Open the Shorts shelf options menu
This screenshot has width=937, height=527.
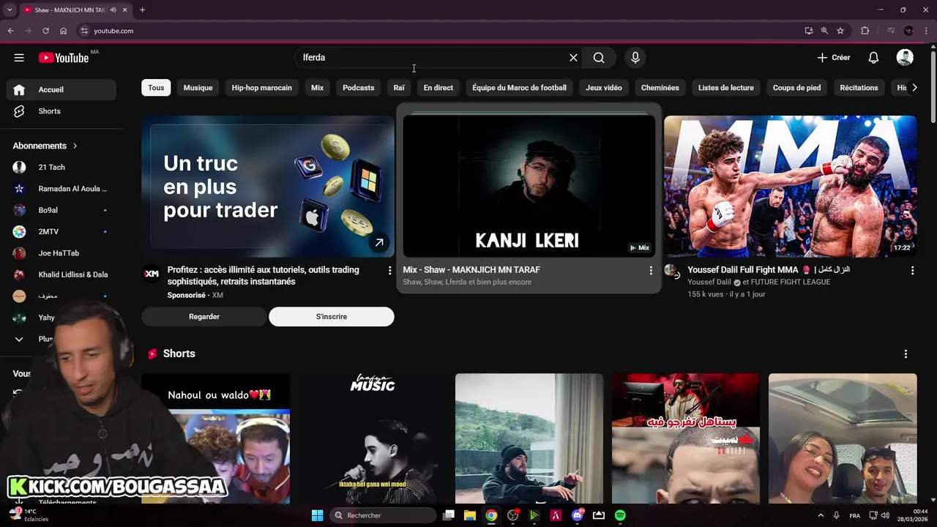pos(906,354)
